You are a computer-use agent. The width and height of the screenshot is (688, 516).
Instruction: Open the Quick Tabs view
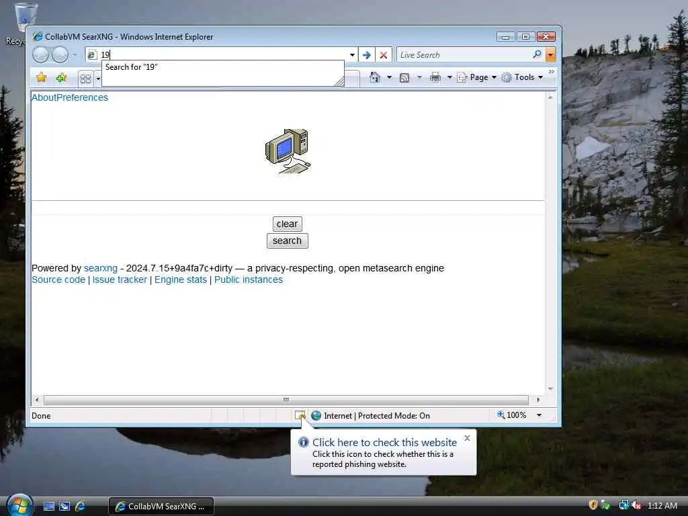click(x=85, y=79)
